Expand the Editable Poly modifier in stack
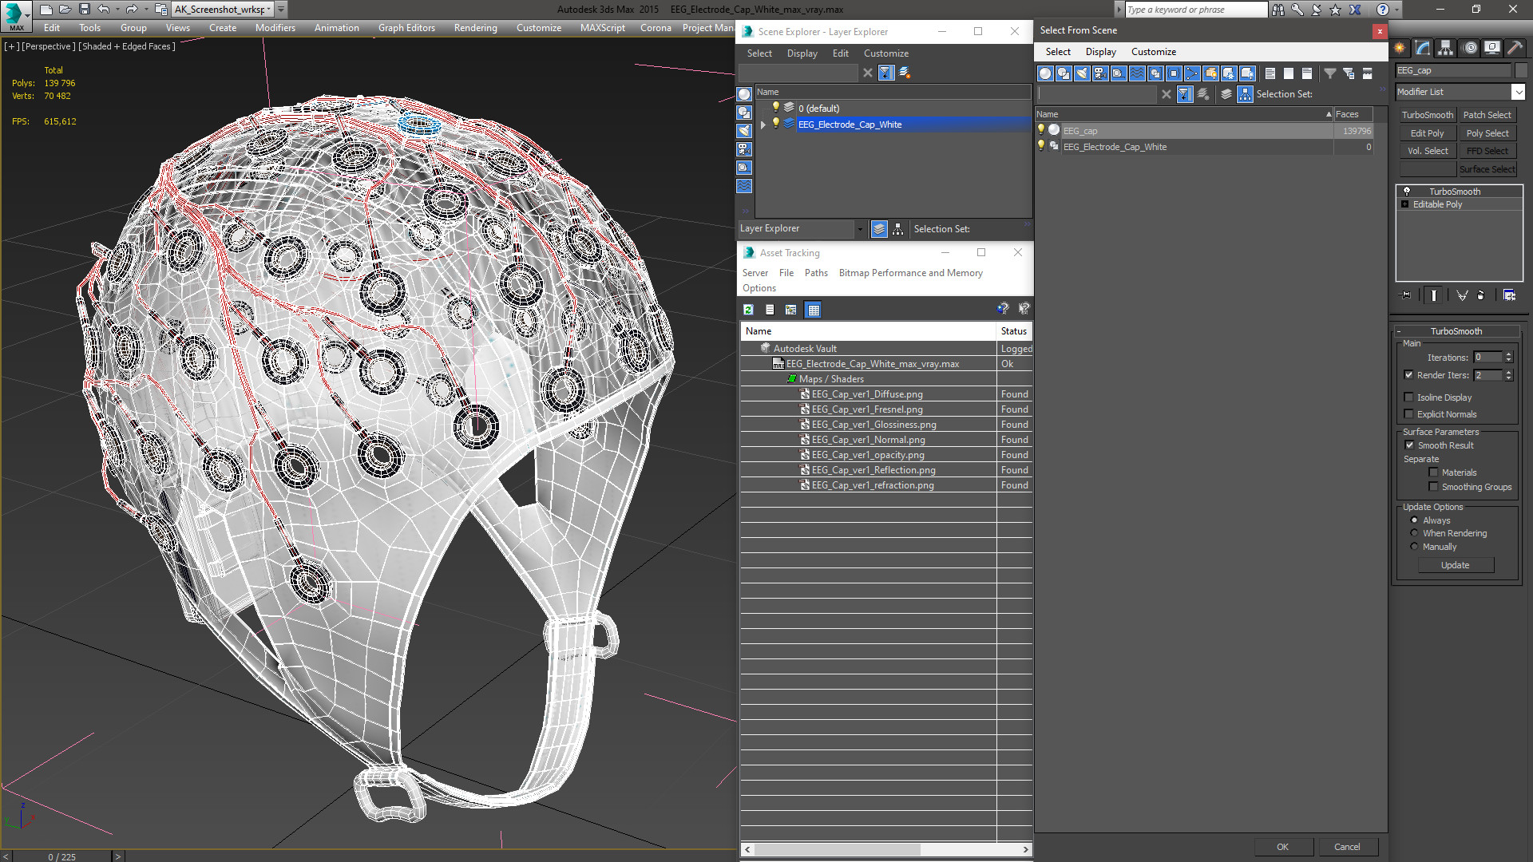The image size is (1533, 862). pos(1404,204)
